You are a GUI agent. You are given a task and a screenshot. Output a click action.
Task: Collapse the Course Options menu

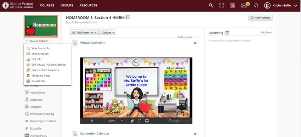pyautogui.click(x=37, y=41)
